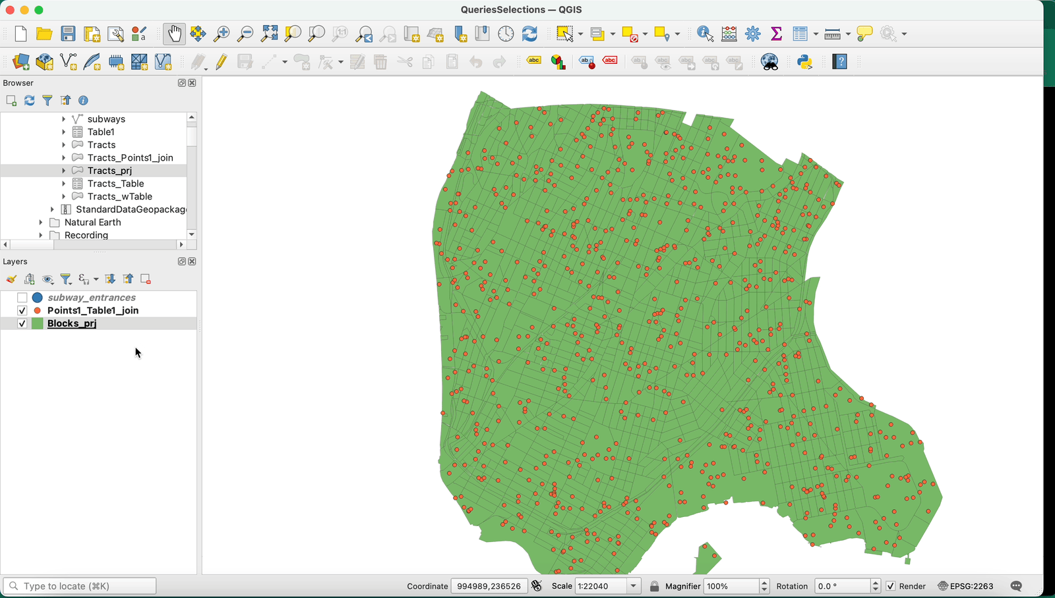Show the statistical summary sigma icon
Screen dimensions: 1055x598
(x=776, y=34)
